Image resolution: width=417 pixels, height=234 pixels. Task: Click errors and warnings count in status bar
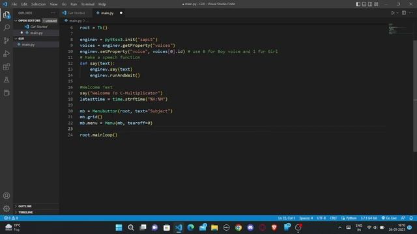click(11, 218)
